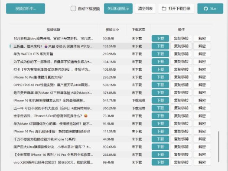This screenshot has width=228, height=171.
Task: Select the vivo X200系列 title row
Action: (53, 162)
